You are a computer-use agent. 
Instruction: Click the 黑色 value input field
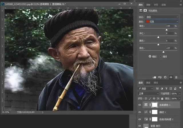pos(170,48)
